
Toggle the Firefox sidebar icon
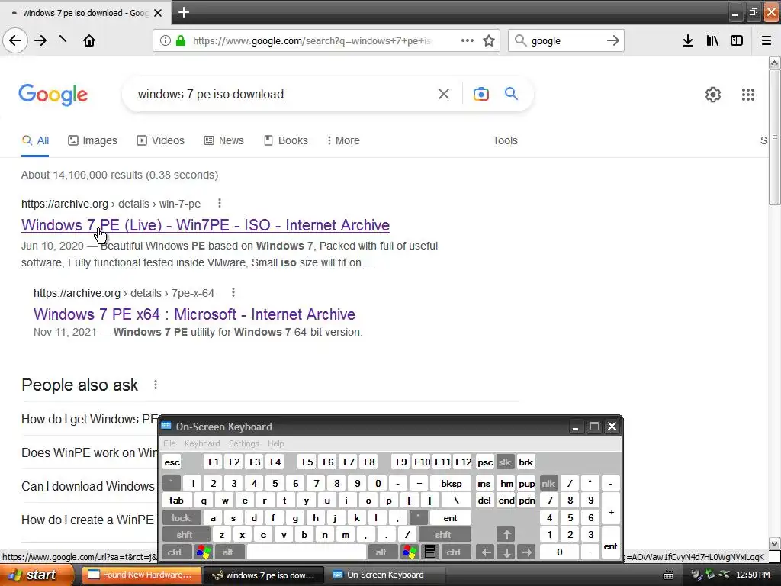(x=737, y=40)
